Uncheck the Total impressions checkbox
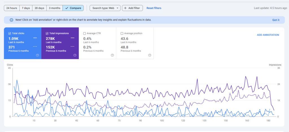The height and width of the screenshot is (132, 289). pyautogui.click(x=47, y=33)
